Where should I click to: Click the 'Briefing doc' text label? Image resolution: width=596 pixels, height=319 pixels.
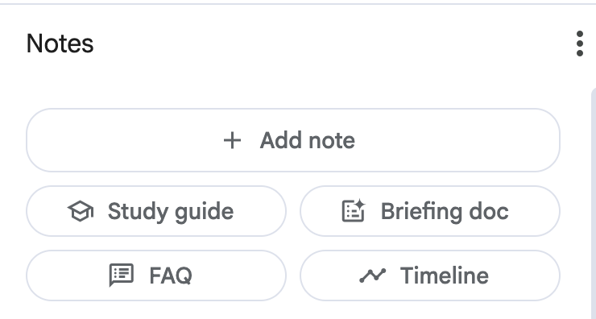tap(445, 211)
